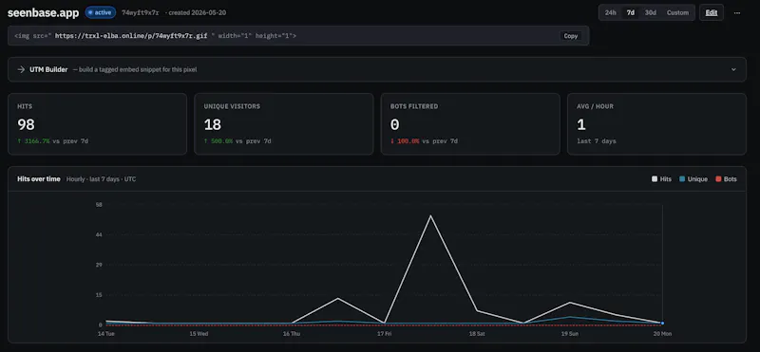Toggle the Bots series in legend
This screenshot has height=352, width=760.
(726, 179)
